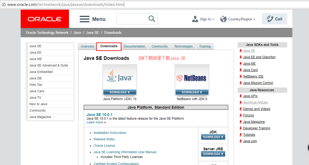Open the Oracle License link
Screen dimensions: 309x165
coord(104,146)
